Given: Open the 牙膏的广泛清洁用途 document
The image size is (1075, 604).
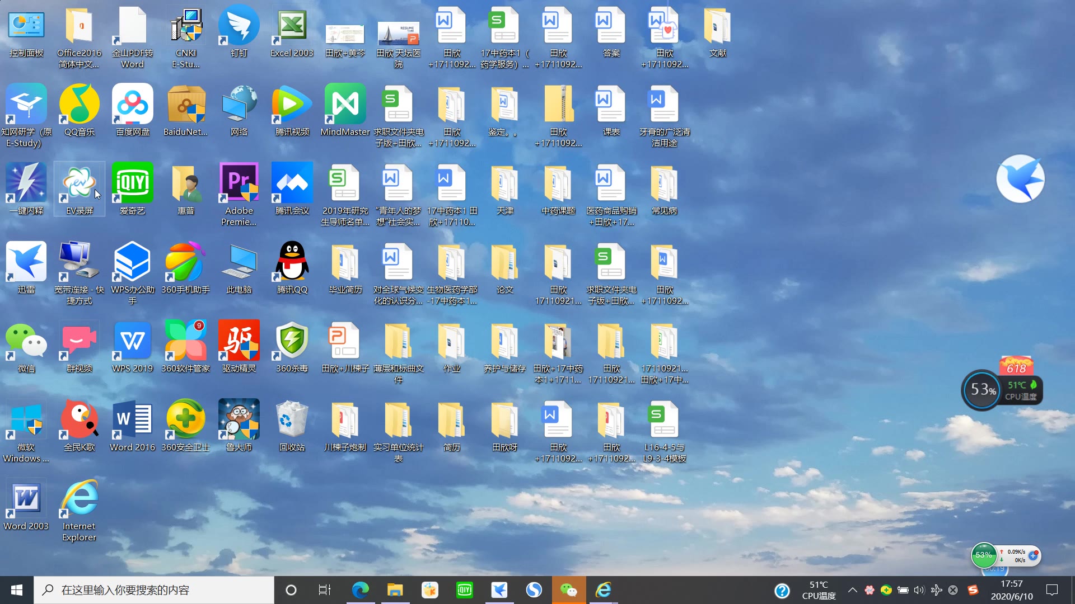Looking at the screenshot, I should click(665, 115).
